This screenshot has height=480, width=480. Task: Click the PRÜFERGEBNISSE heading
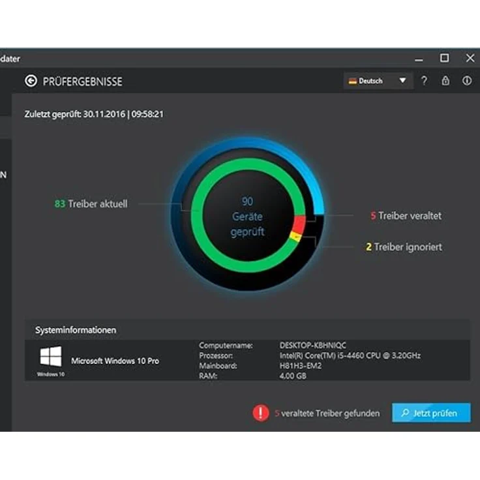[x=83, y=82]
